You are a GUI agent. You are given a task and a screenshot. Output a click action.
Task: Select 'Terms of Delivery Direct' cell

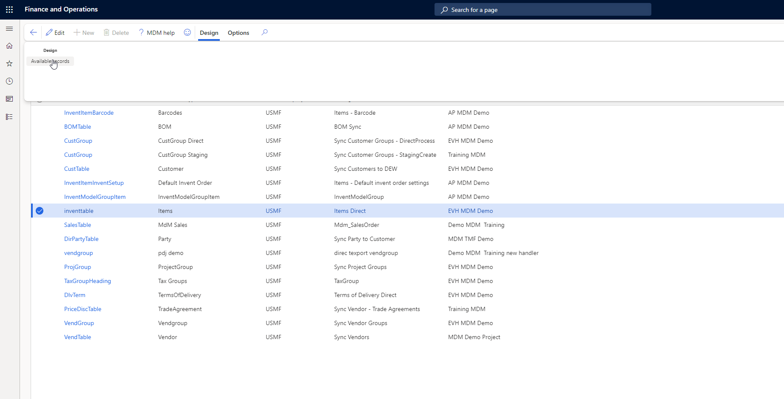[365, 295]
